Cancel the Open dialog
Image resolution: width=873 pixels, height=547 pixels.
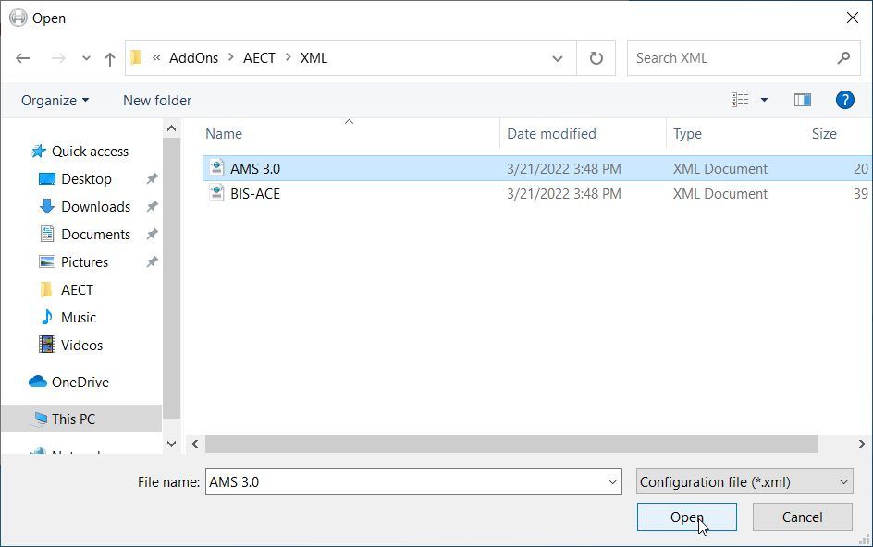[802, 517]
